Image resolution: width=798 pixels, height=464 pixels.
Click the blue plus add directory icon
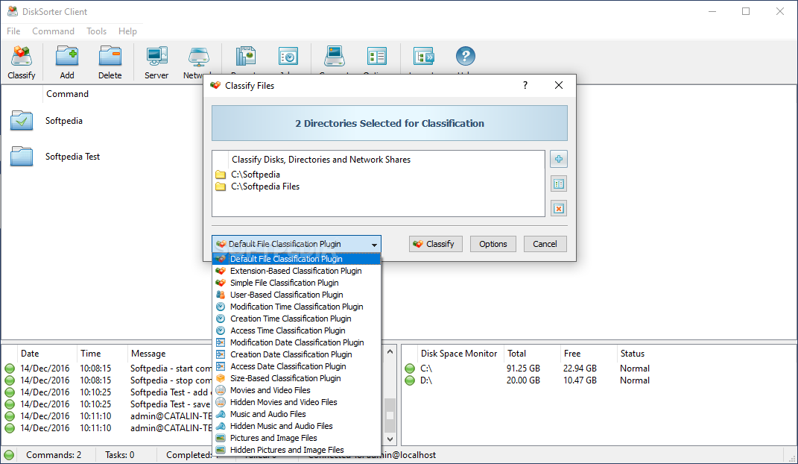tap(558, 160)
